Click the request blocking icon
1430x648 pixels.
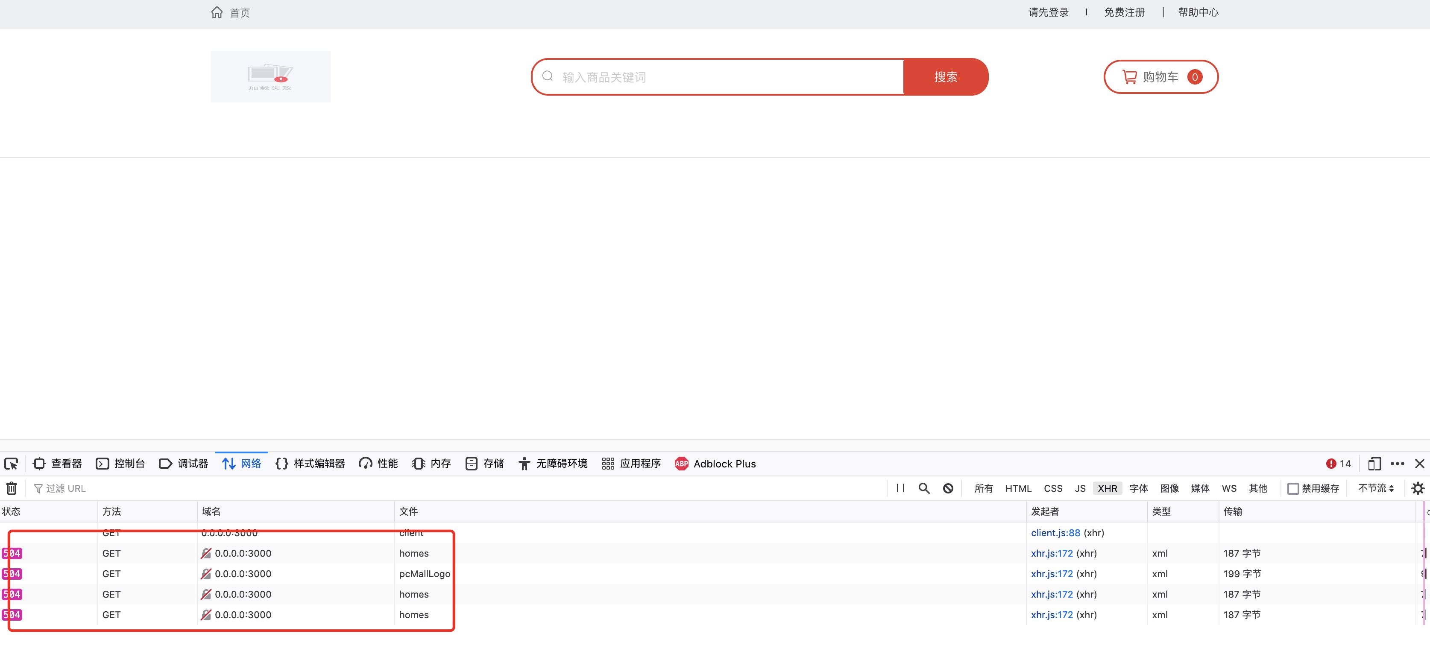(948, 488)
